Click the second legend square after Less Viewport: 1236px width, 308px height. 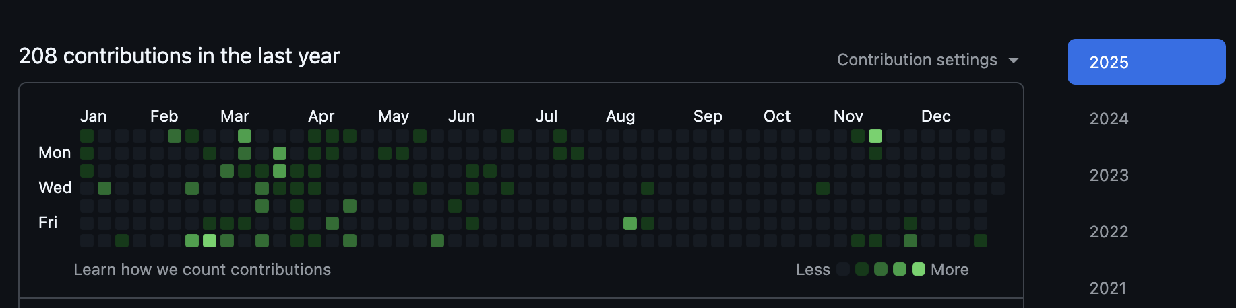pyautogui.click(x=862, y=270)
